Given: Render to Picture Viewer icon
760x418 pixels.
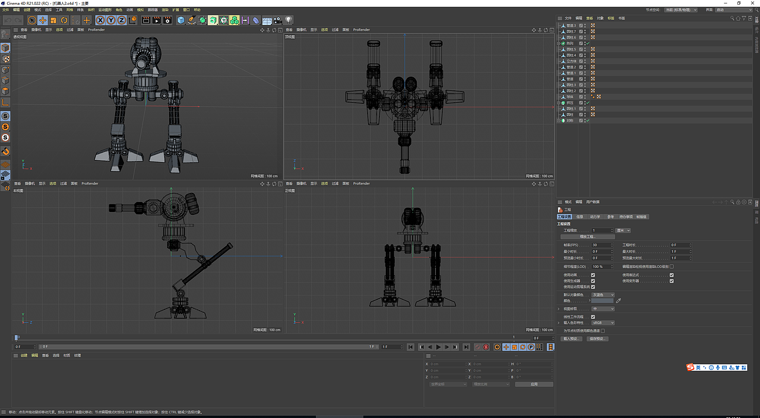Looking at the screenshot, I should coord(157,20).
